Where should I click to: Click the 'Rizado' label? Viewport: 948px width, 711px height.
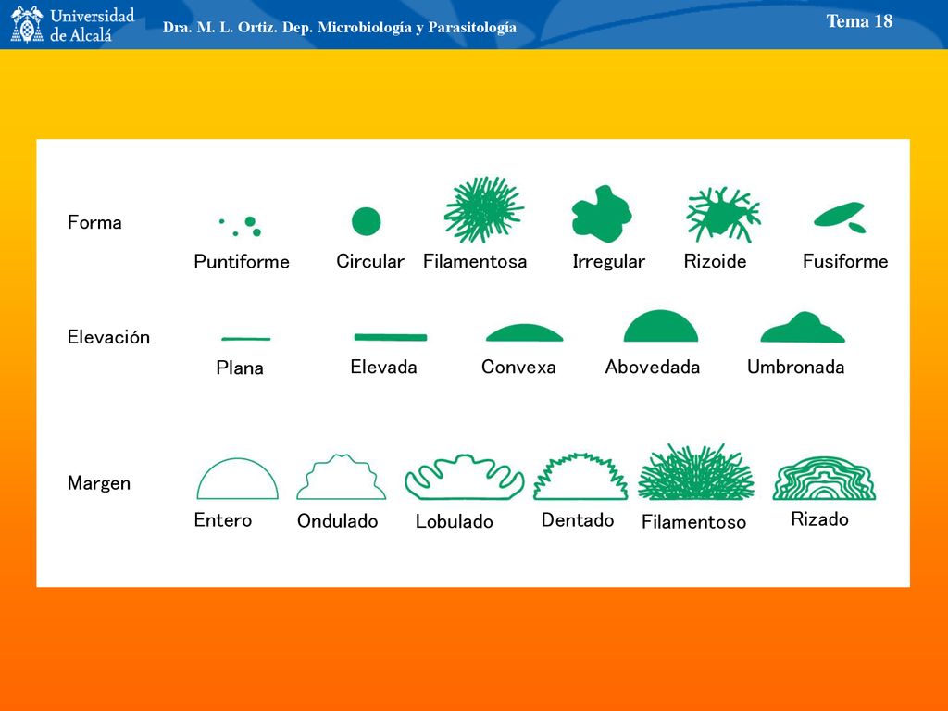[820, 518]
